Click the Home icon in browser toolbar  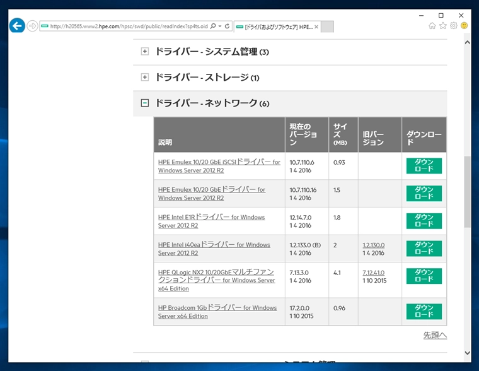[432, 26]
